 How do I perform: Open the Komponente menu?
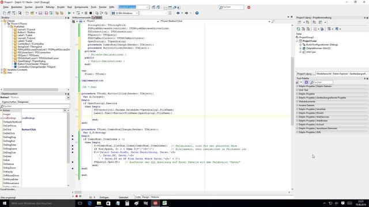(81, 7)
